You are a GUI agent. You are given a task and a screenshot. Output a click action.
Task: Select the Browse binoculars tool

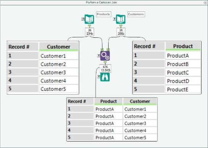(105, 77)
